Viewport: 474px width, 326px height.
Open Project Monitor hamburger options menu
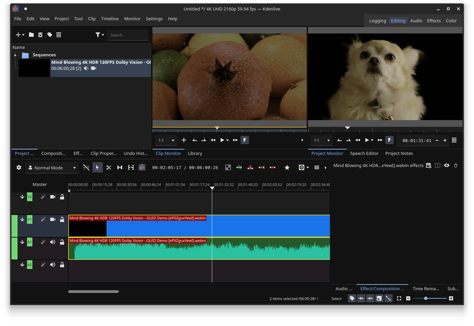tap(454, 140)
